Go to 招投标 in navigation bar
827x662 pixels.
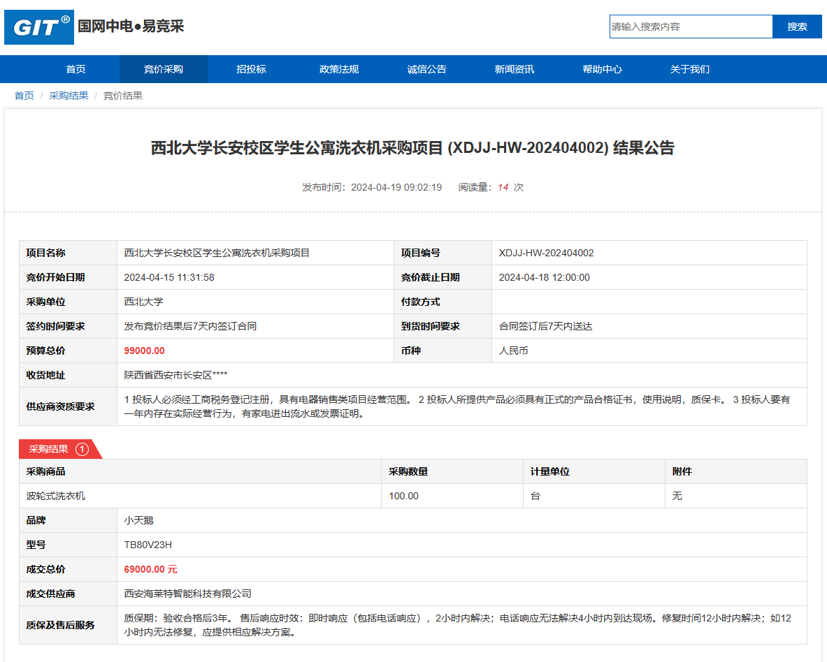pos(251,69)
